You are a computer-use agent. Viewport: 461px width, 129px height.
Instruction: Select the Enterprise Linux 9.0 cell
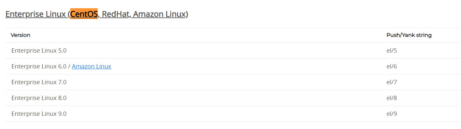(x=39, y=114)
